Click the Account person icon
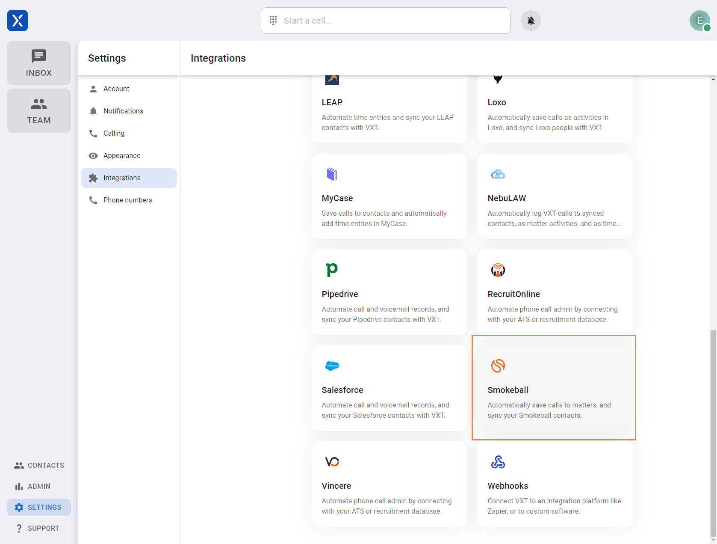The width and height of the screenshot is (717, 544). (93, 89)
